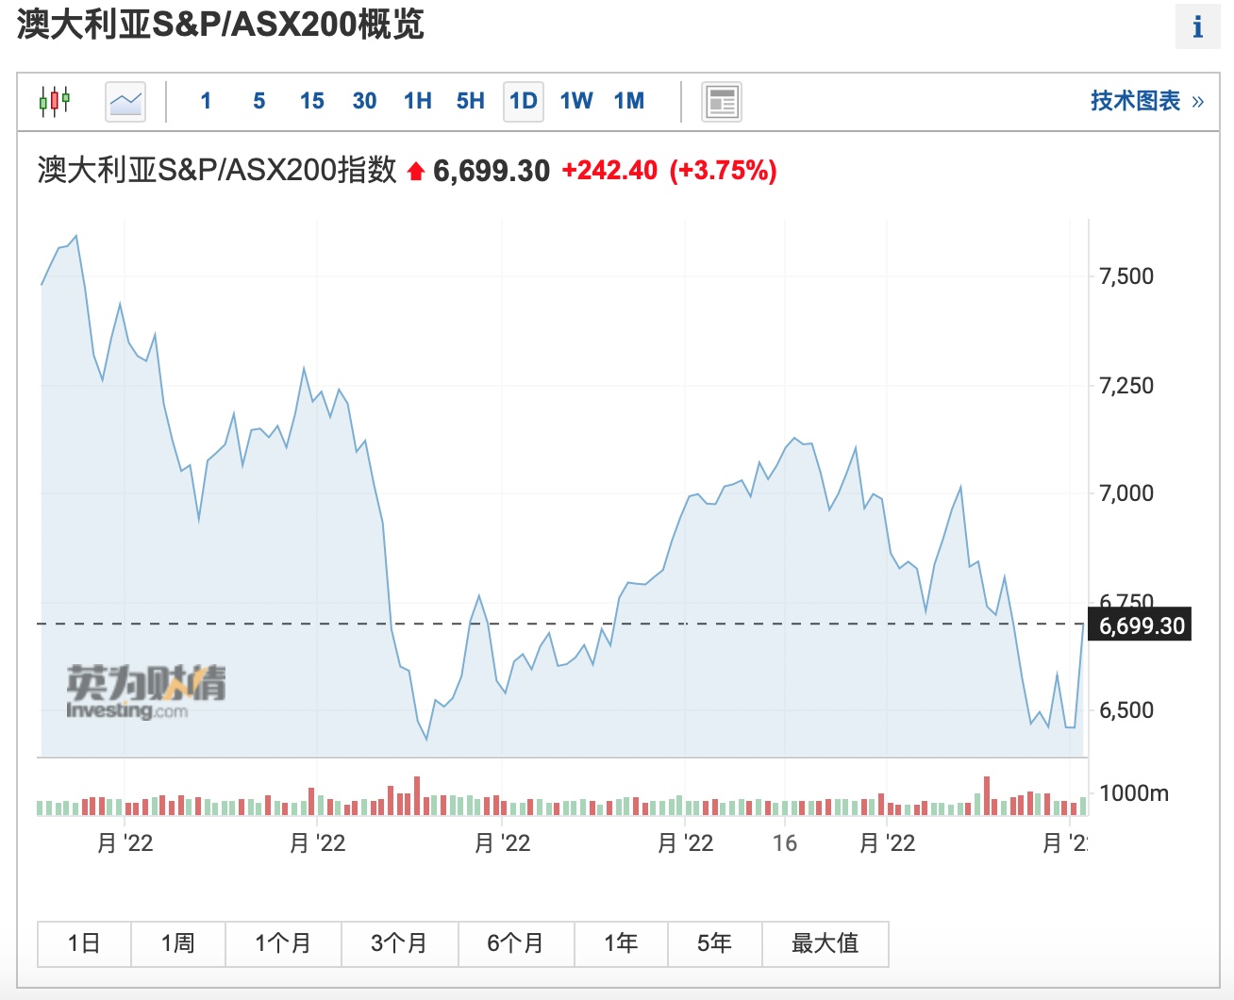Switch to candlestick chart type
This screenshot has height=1000, width=1234.
(55, 101)
